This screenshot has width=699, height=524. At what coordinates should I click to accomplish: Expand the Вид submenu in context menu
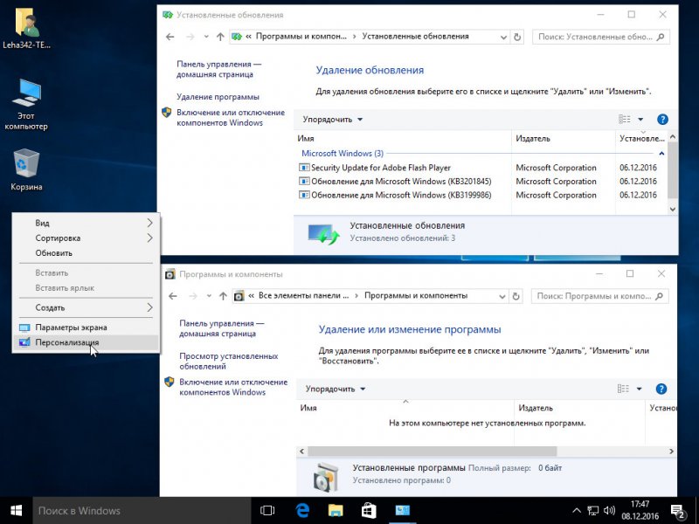86,223
